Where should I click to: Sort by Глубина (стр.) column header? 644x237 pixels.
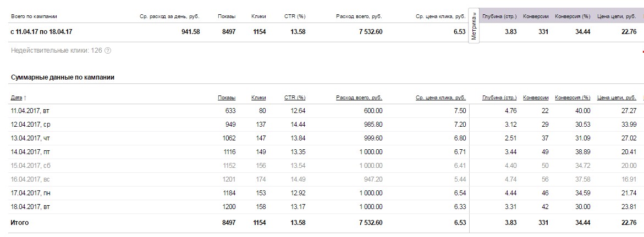(499, 98)
